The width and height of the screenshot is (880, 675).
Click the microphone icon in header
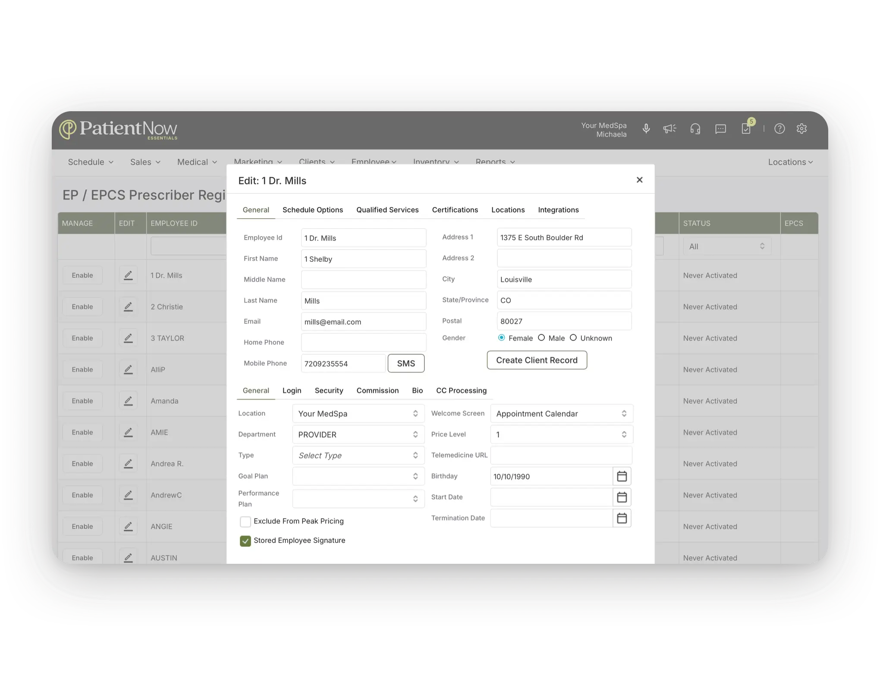(x=646, y=128)
